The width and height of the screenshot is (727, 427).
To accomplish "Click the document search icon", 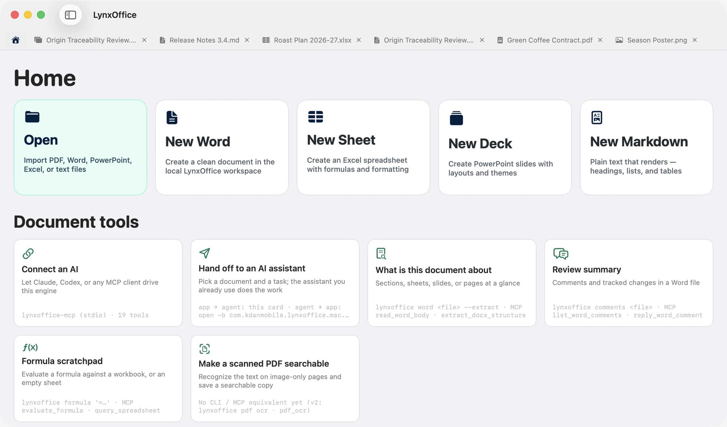I will [x=381, y=253].
